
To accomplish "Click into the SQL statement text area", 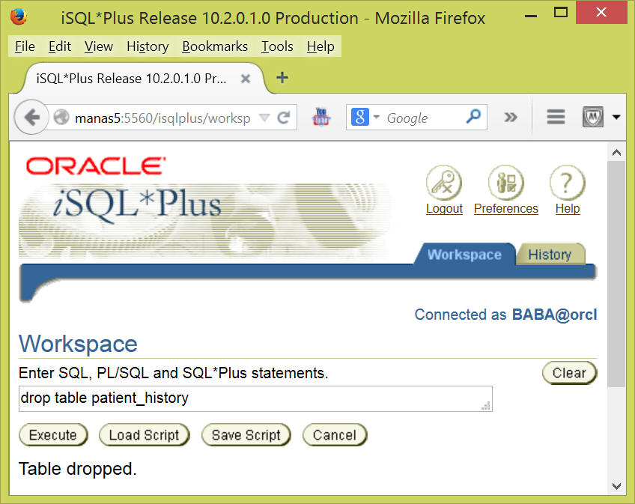I will click(255, 398).
